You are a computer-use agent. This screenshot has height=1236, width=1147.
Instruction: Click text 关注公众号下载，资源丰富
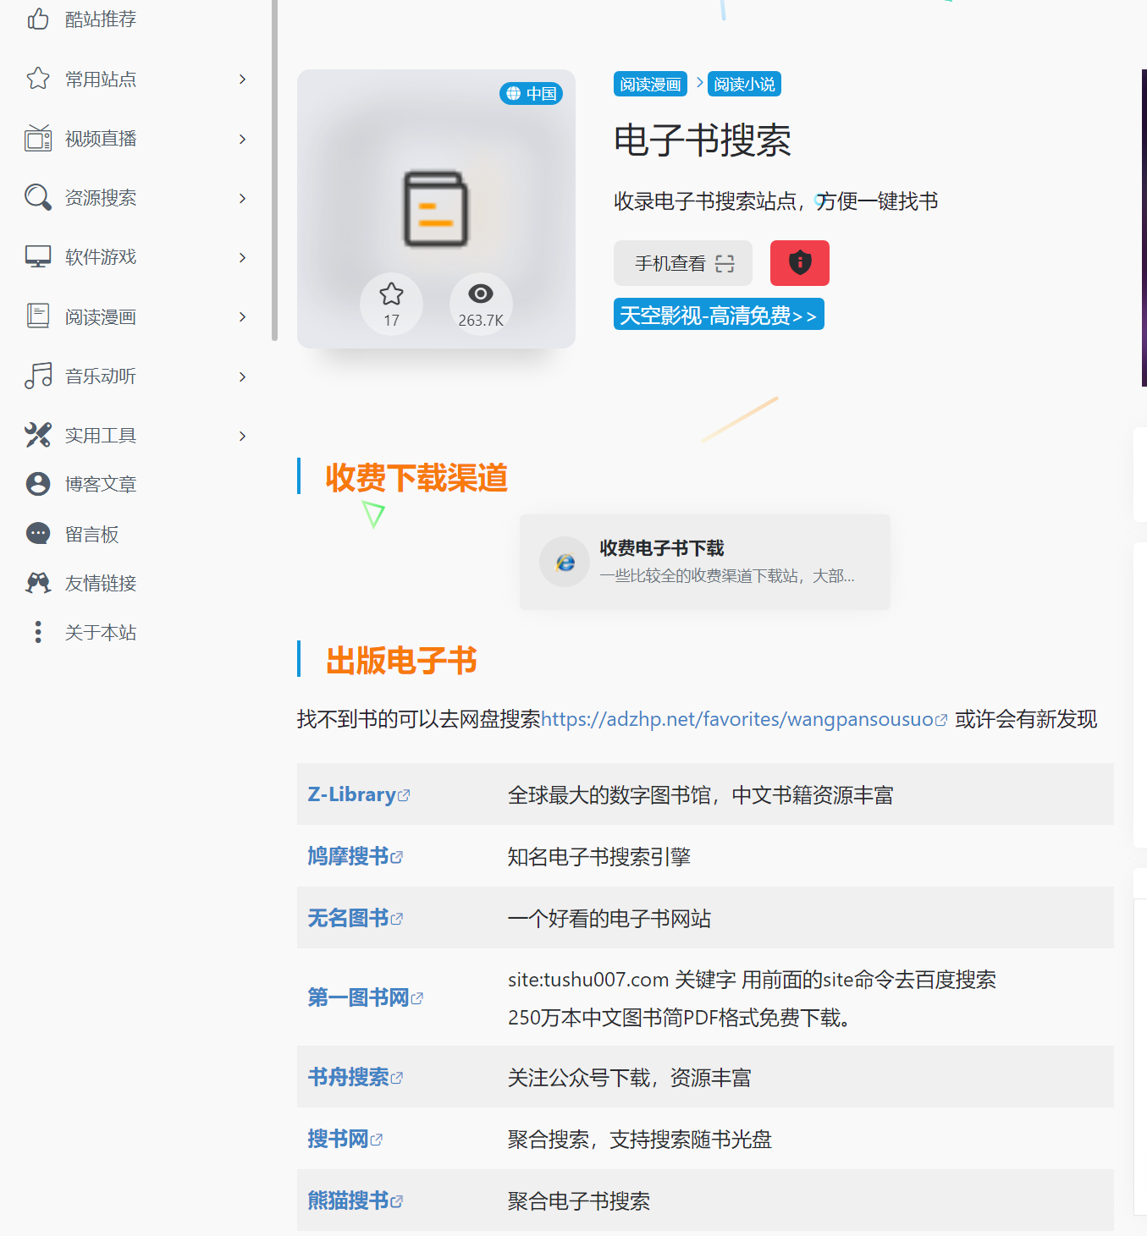click(x=630, y=1078)
